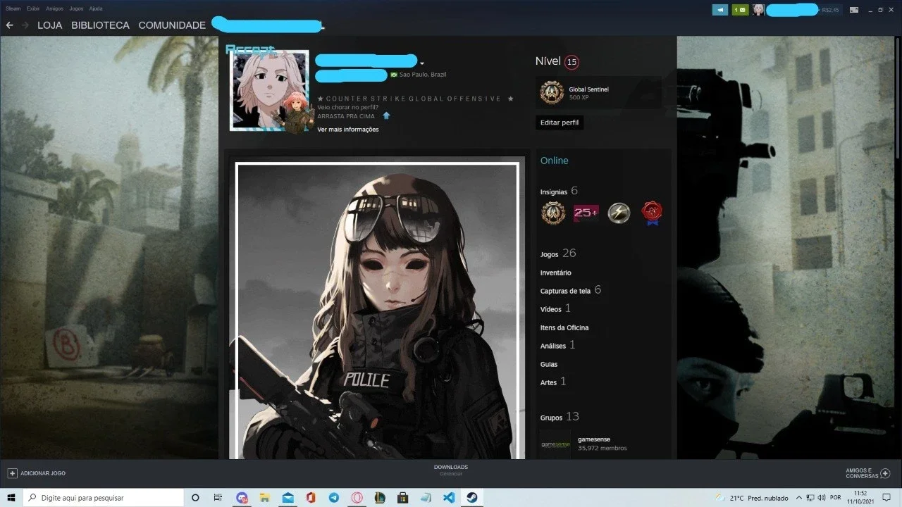Open the Guias link

click(549, 364)
